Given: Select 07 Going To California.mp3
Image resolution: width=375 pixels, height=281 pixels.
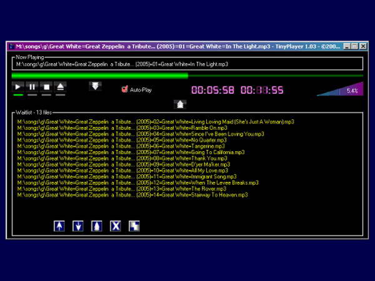Looking at the screenshot, I should tap(131, 152).
